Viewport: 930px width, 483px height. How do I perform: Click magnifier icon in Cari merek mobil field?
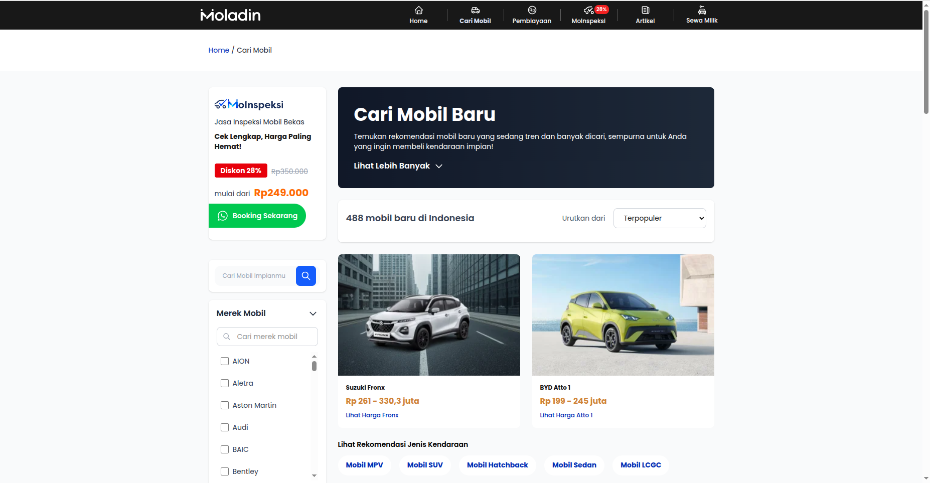tap(227, 337)
